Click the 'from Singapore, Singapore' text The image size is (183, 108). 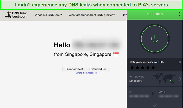(82, 54)
